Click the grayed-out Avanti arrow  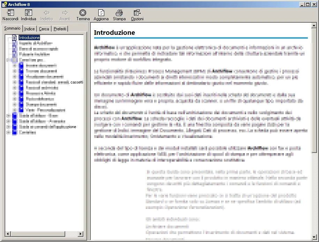tap(65, 13)
